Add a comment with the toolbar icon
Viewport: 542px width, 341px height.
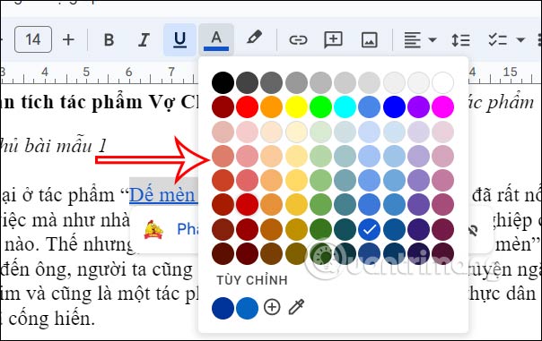(333, 40)
